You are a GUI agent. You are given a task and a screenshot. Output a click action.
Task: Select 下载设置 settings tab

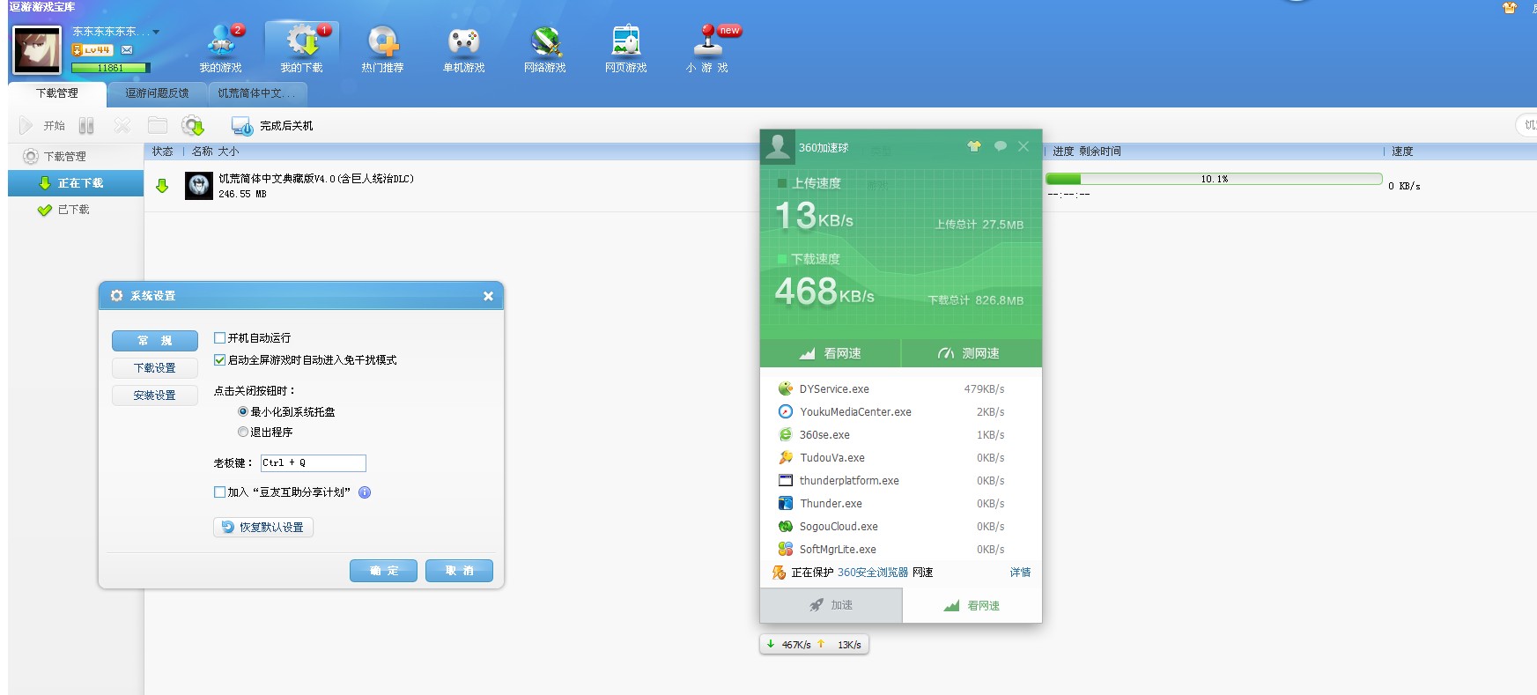pos(155,368)
